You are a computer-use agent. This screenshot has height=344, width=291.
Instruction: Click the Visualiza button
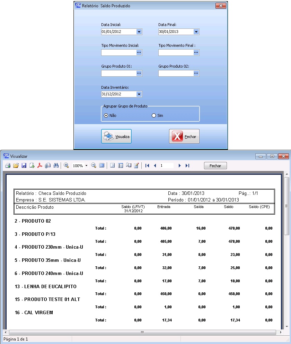point(116,136)
